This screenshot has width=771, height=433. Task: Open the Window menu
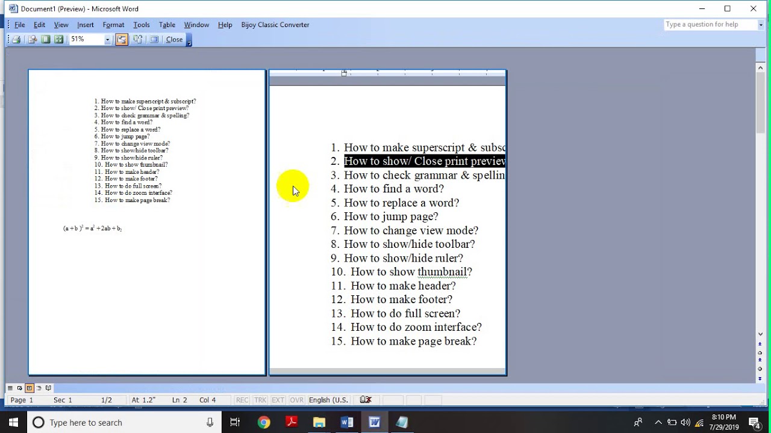[x=196, y=25]
